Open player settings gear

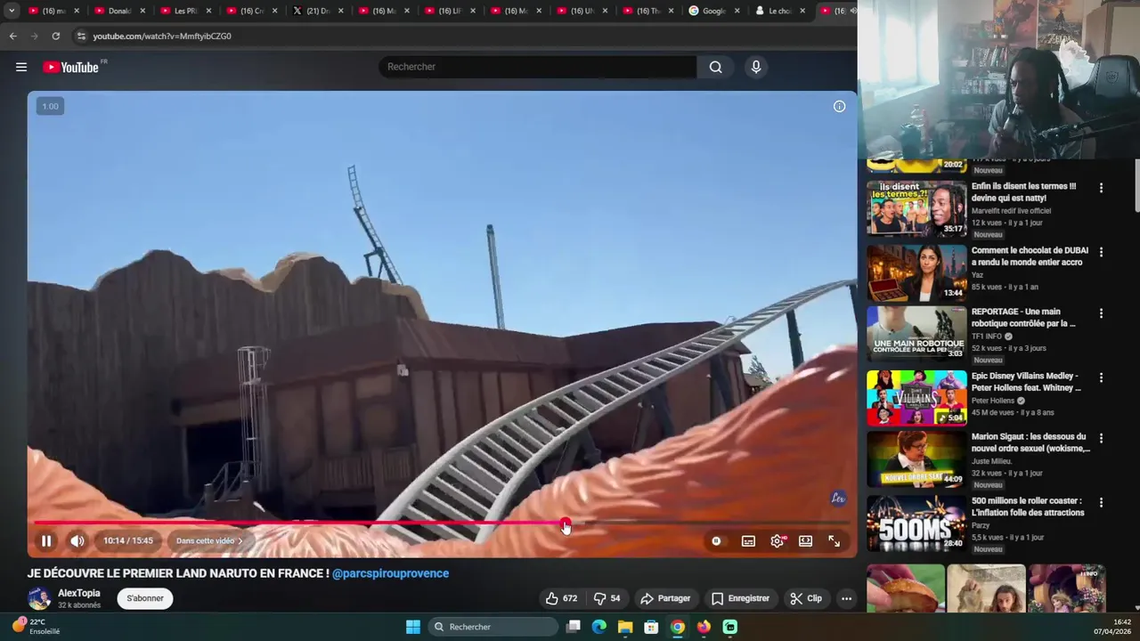tap(778, 540)
